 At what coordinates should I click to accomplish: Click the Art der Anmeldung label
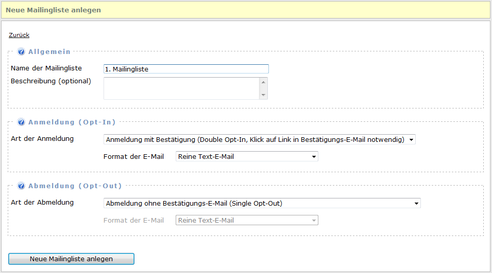[42, 139]
